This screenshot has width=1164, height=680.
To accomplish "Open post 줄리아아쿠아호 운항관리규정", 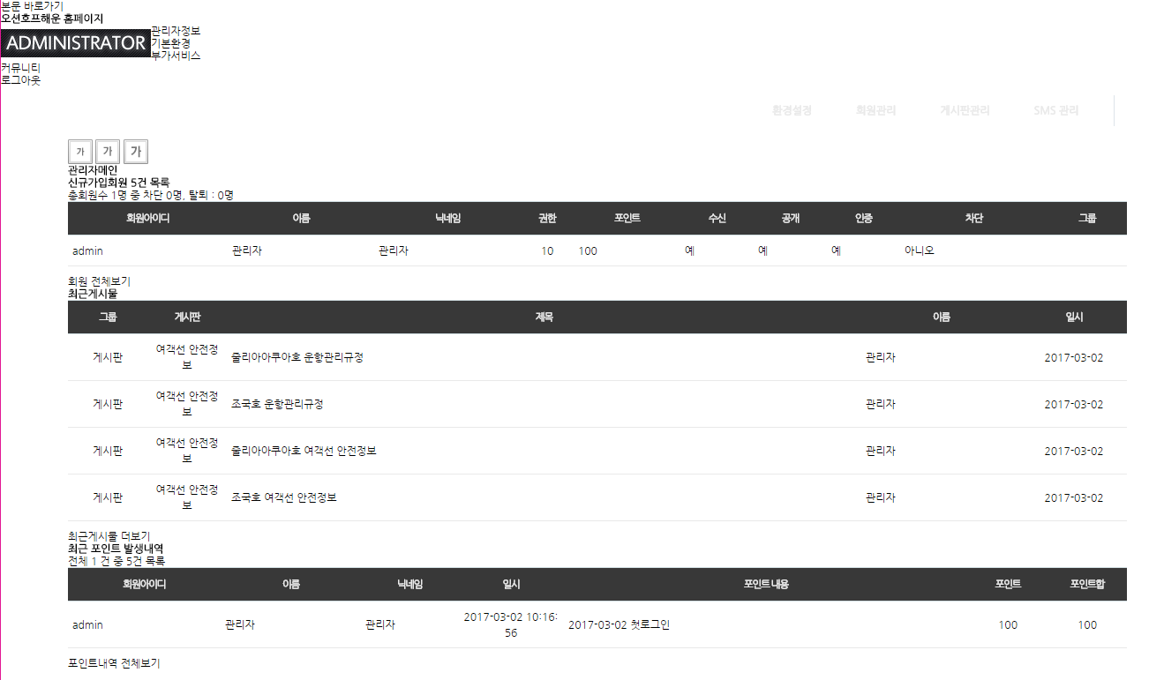I will [297, 358].
